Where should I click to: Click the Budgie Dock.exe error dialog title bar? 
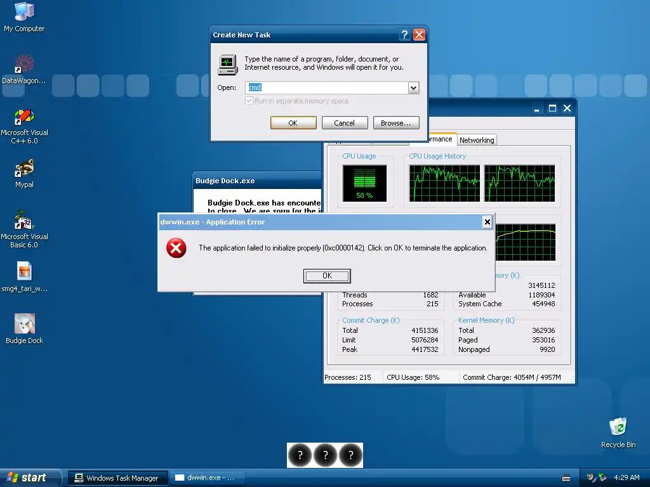tap(257, 181)
